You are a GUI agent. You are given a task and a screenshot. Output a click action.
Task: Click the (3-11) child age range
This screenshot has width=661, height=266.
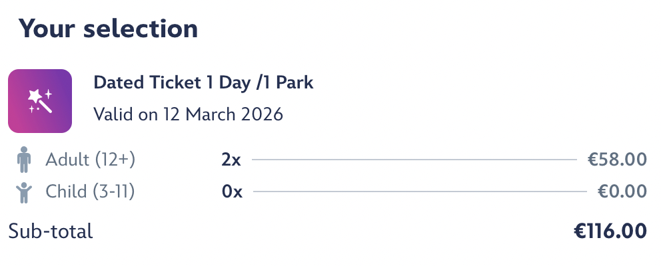[x=113, y=192]
